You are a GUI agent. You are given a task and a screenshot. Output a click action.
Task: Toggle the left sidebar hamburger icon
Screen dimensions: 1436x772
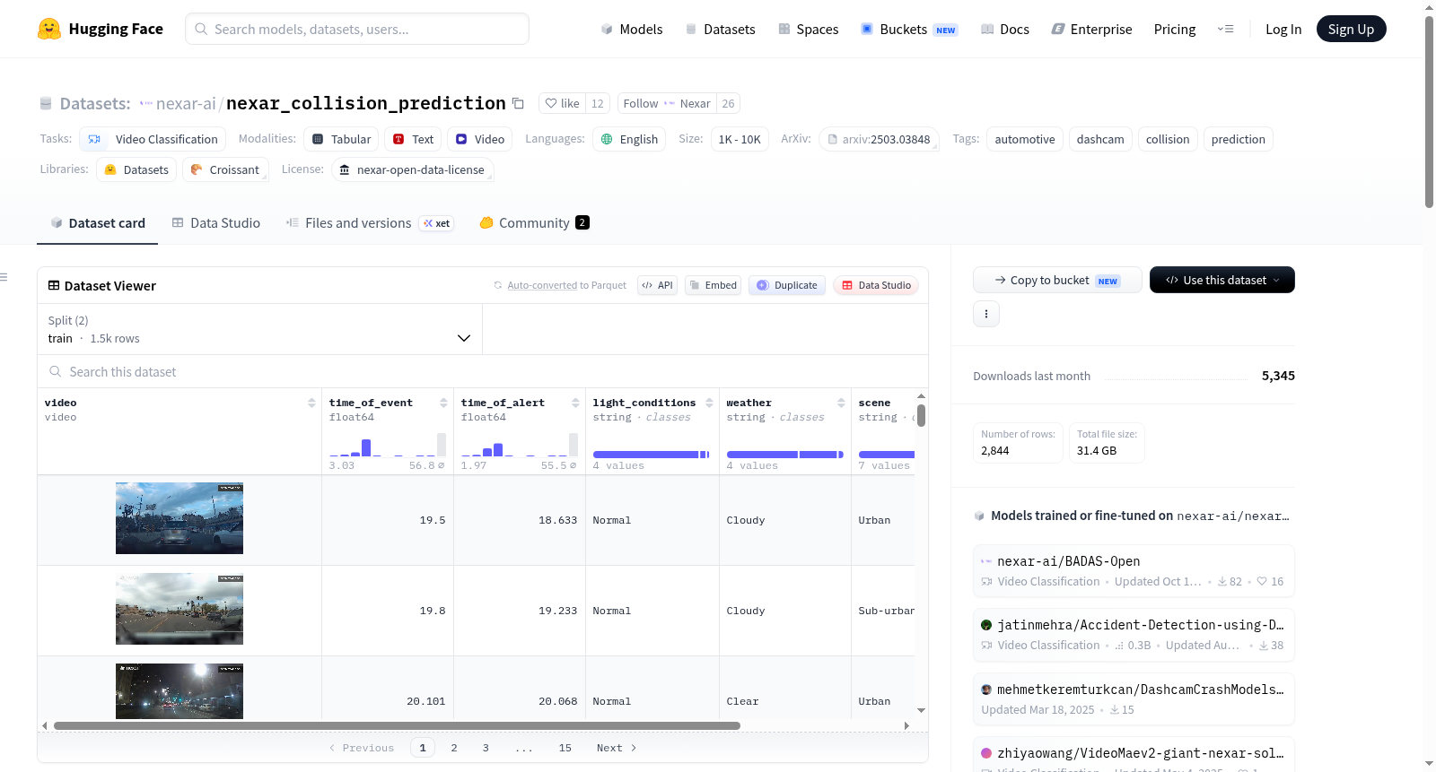tap(4, 277)
